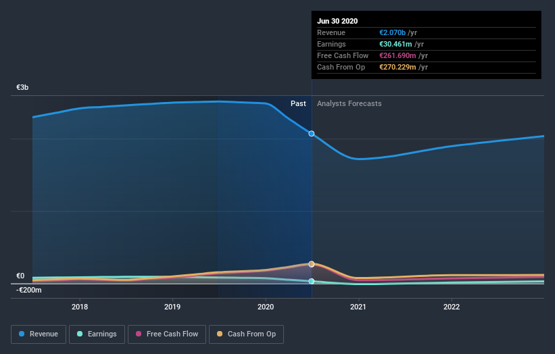Click the Jun 30 2020 tooltip date
Screen dimensions: 555x354
click(337, 21)
